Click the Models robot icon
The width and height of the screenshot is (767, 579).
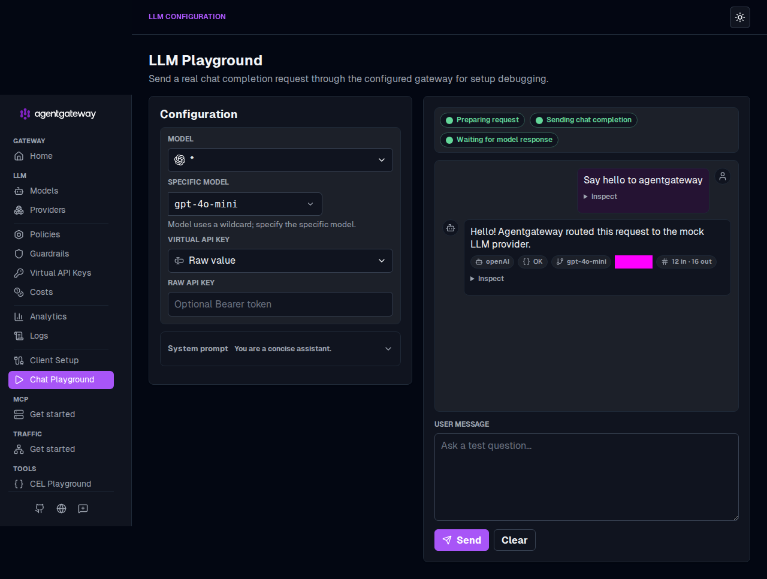click(x=19, y=191)
